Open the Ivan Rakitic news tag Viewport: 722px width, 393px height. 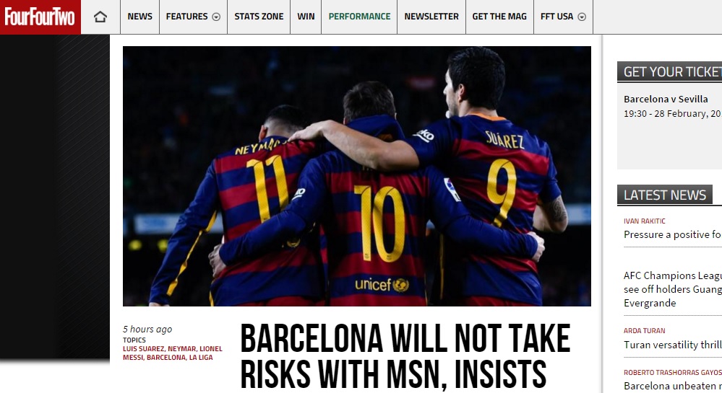point(644,221)
